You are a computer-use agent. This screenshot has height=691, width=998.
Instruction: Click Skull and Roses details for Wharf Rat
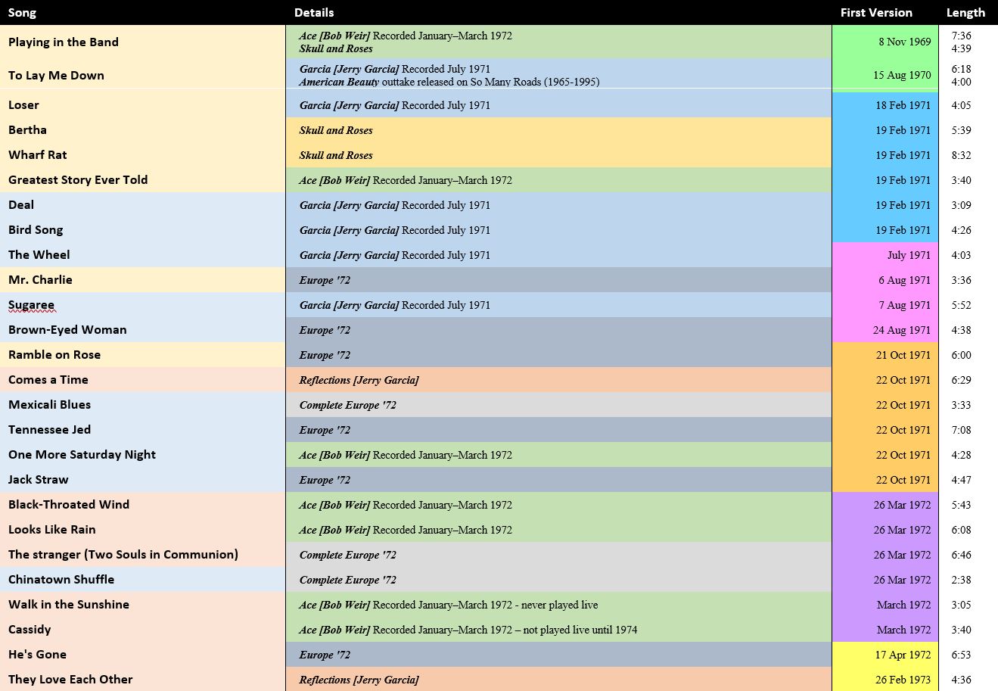[x=558, y=154]
